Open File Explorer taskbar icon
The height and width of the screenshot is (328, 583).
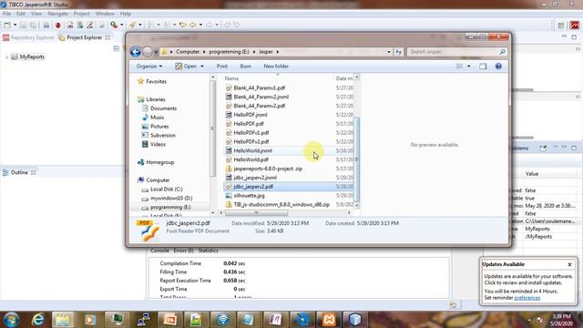[x=63, y=320]
